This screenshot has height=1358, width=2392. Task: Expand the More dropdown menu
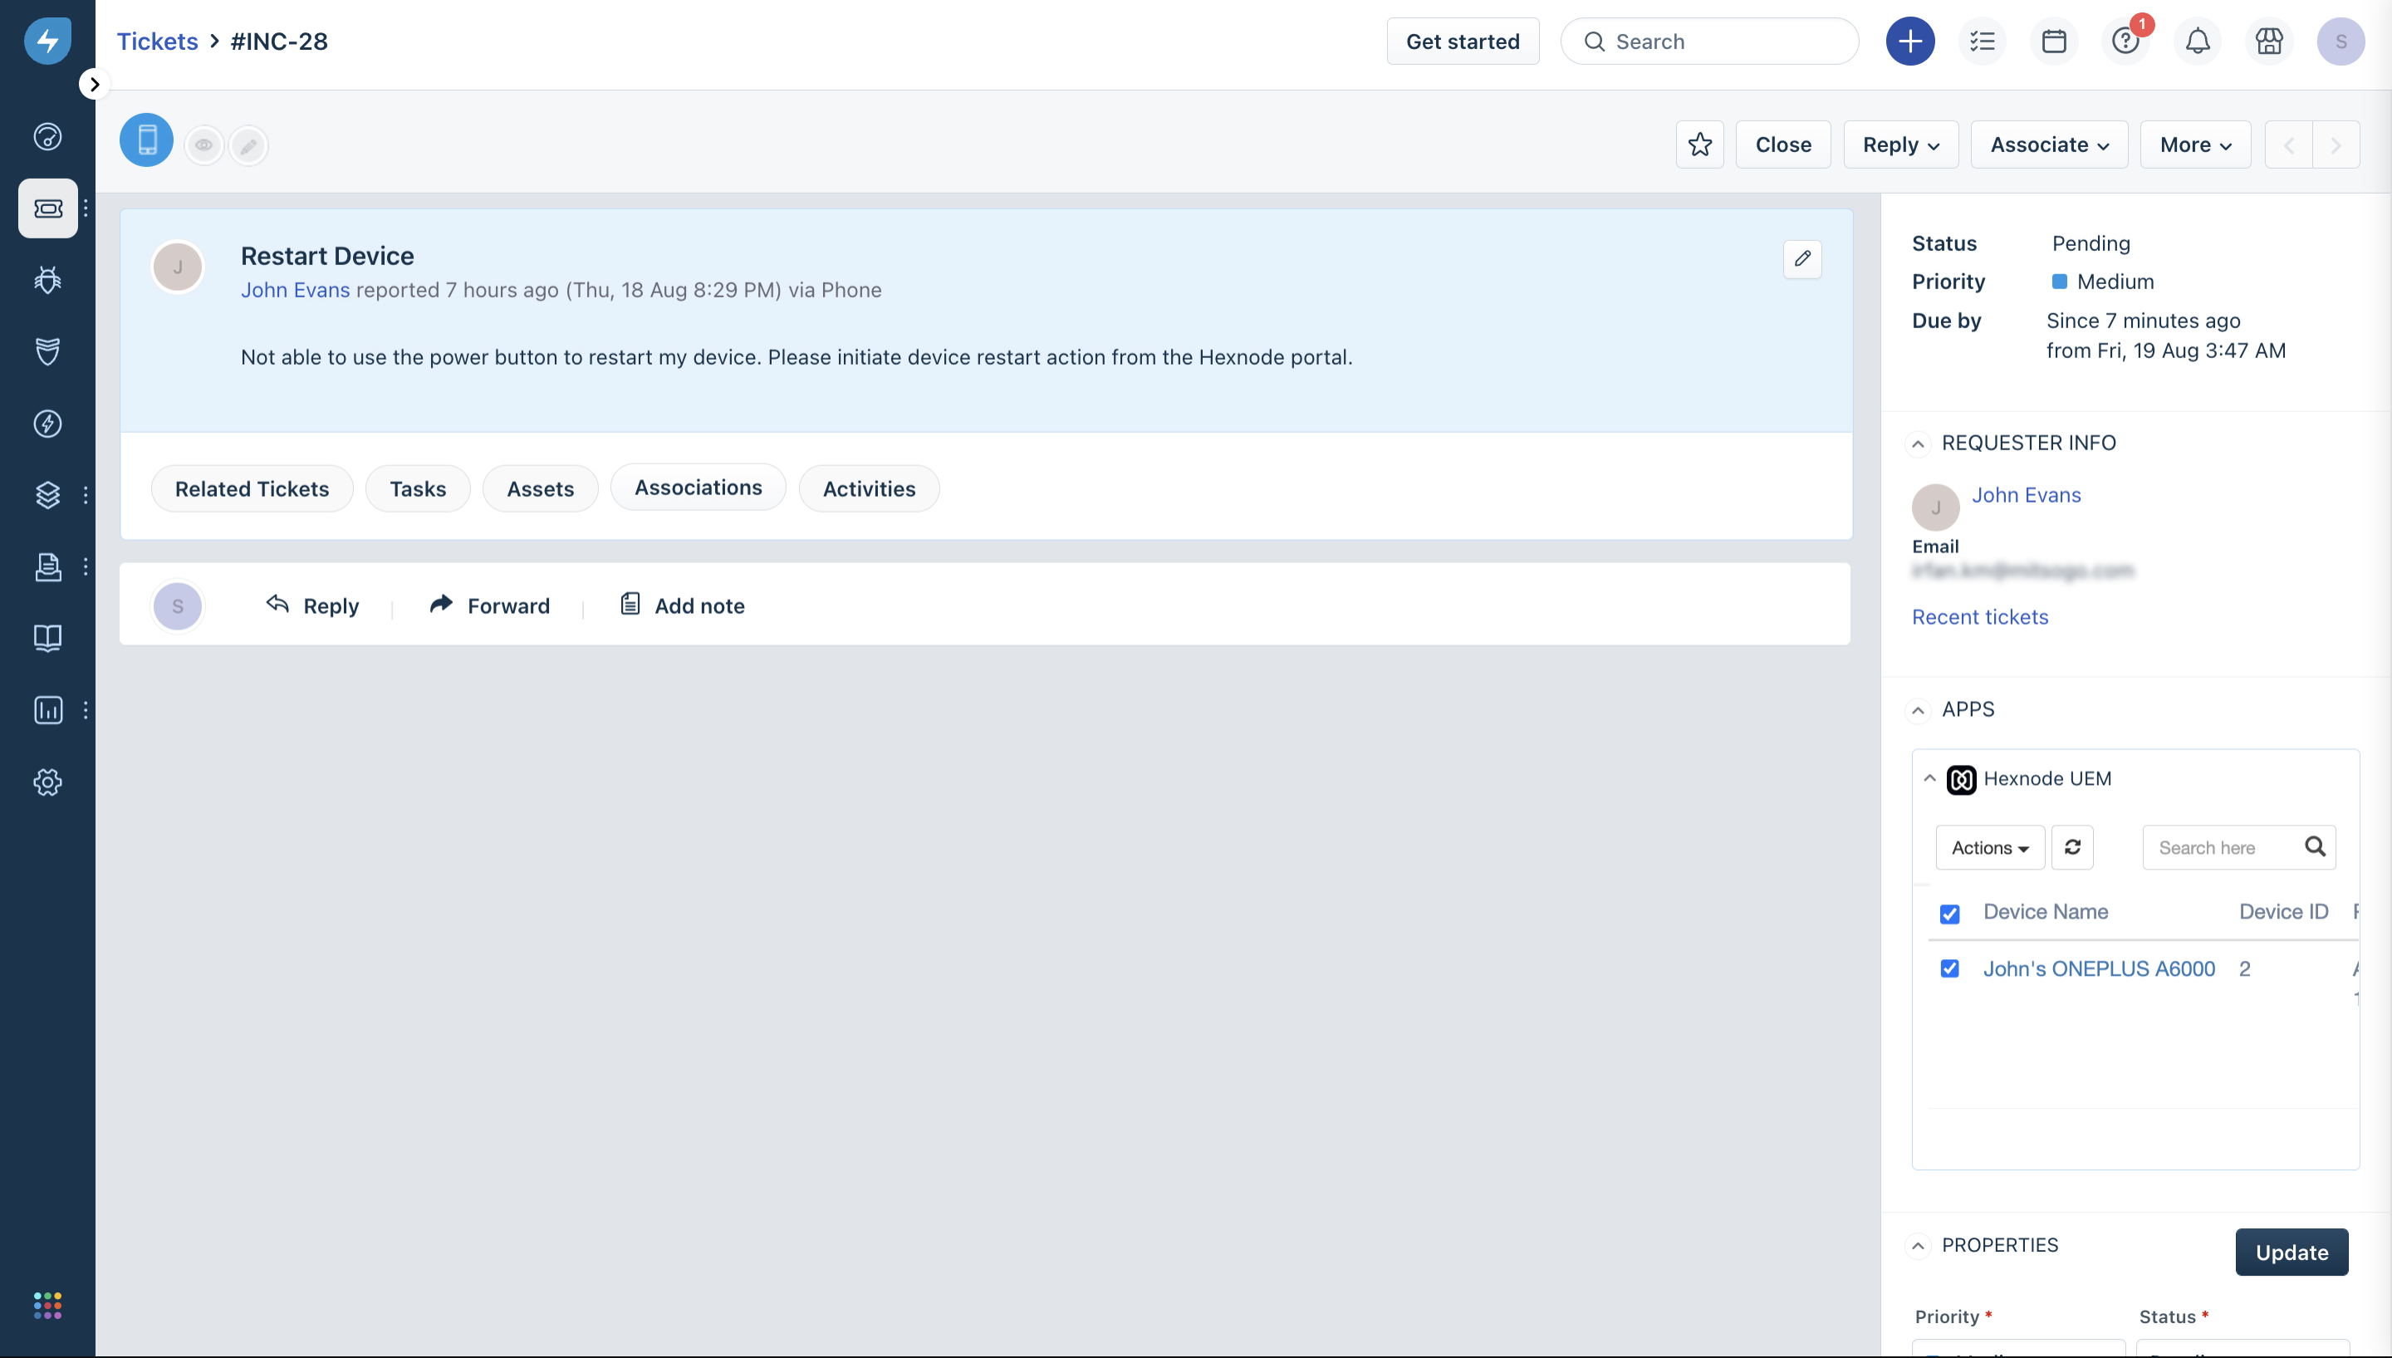2195,145
